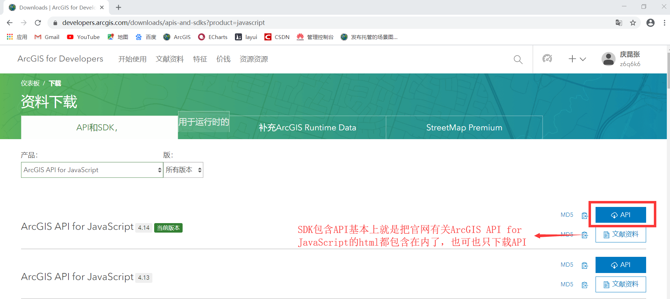Open Chrome's three-dot menu
The image size is (670, 299).
pyautogui.click(x=664, y=23)
